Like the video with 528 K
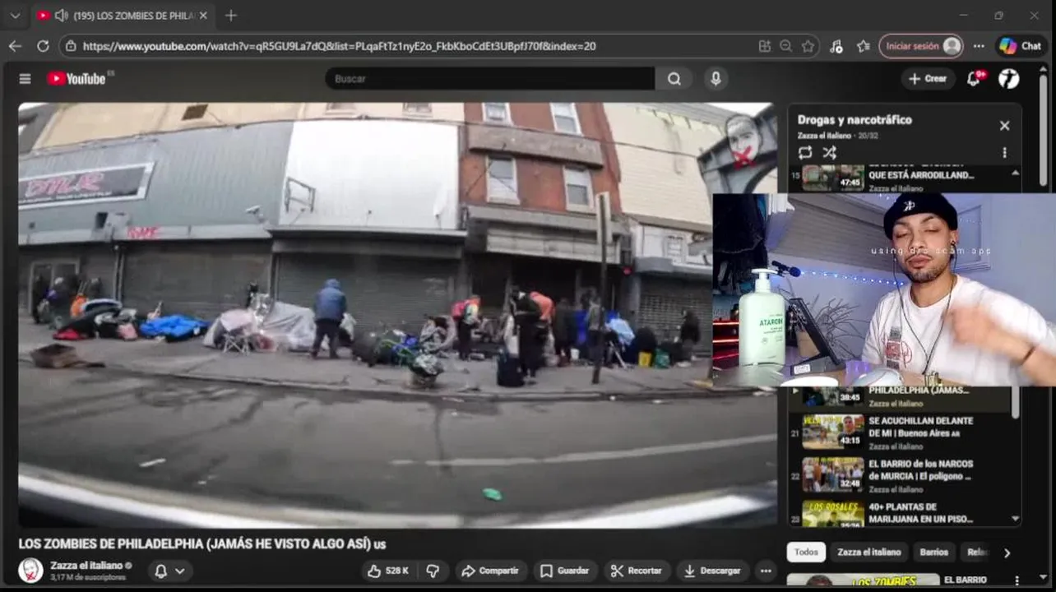The width and height of the screenshot is (1056, 592). tap(389, 571)
